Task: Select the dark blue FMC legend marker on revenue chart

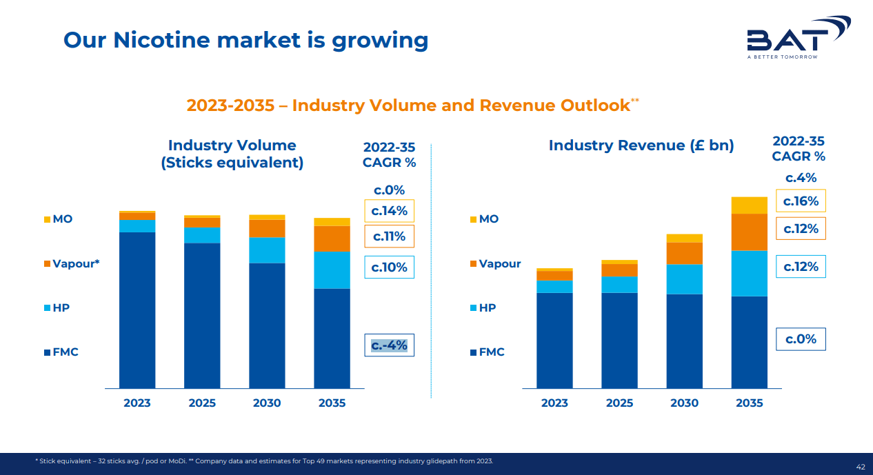Action: click(x=473, y=352)
